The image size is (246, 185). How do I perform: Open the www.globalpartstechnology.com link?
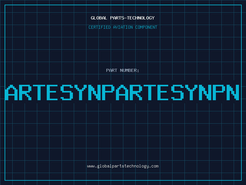[x=123, y=166]
